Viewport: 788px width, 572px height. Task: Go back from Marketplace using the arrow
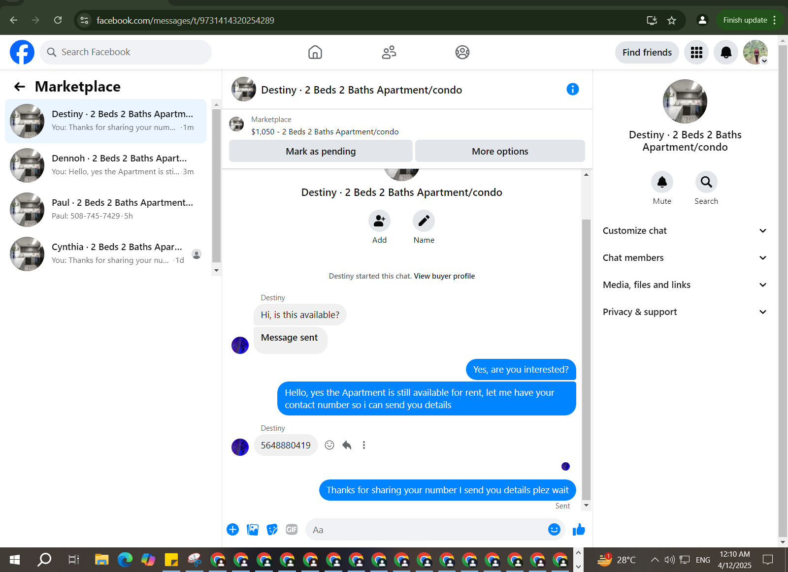(20, 87)
